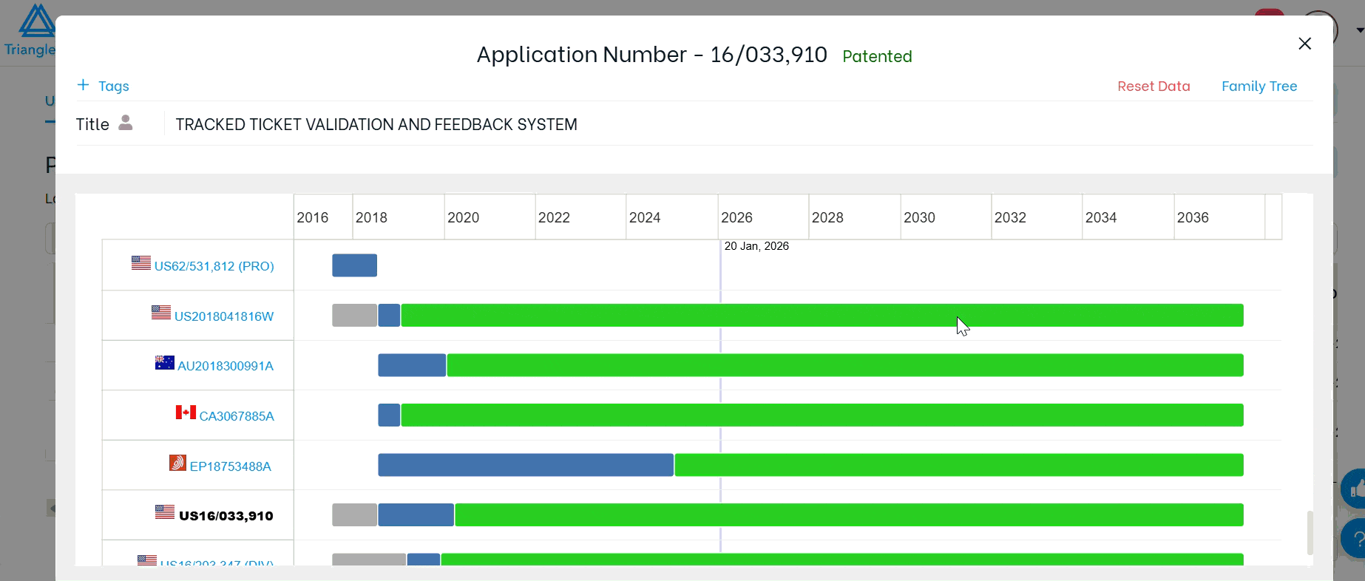1365x581 pixels.
Task: Open patent AU2018300991A link
Action: (x=225, y=366)
